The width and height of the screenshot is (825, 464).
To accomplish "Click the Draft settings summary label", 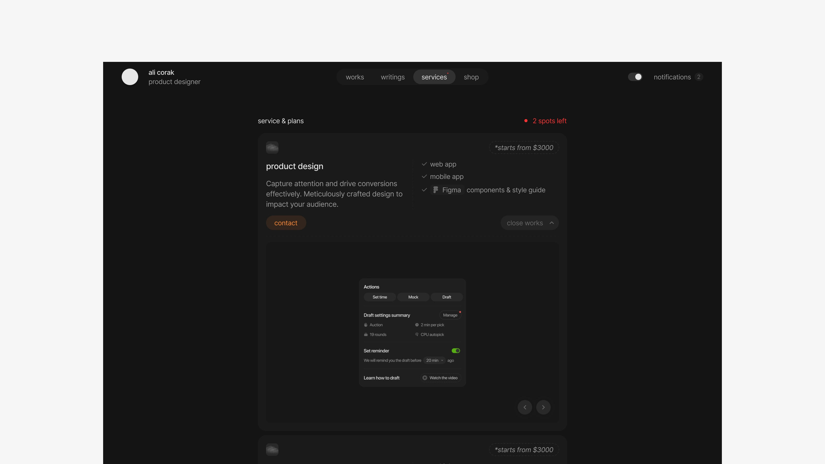I will pyautogui.click(x=386, y=315).
